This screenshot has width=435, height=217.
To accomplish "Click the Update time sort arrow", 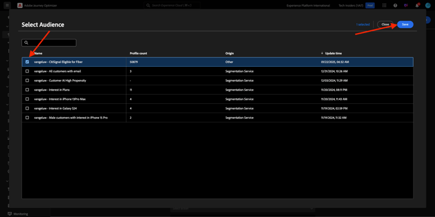I will [x=322, y=53].
